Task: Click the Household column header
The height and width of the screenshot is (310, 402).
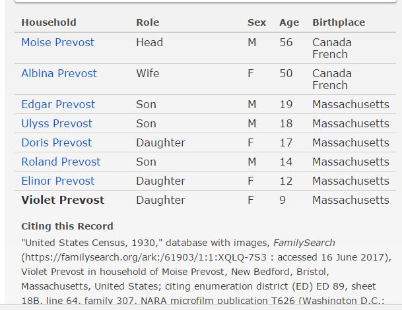Action: 49,22
